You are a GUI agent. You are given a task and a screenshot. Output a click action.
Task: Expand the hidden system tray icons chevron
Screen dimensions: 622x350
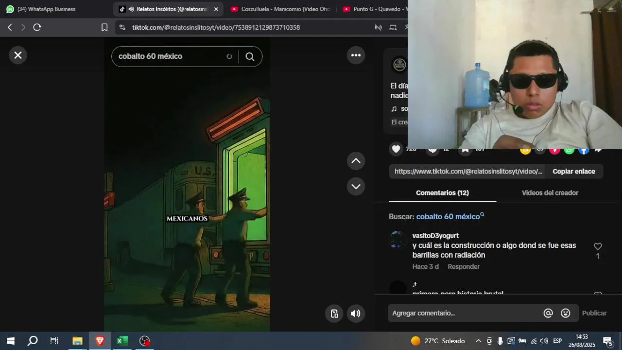[x=478, y=341]
